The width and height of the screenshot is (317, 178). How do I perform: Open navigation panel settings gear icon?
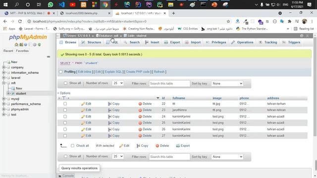tap(35, 44)
